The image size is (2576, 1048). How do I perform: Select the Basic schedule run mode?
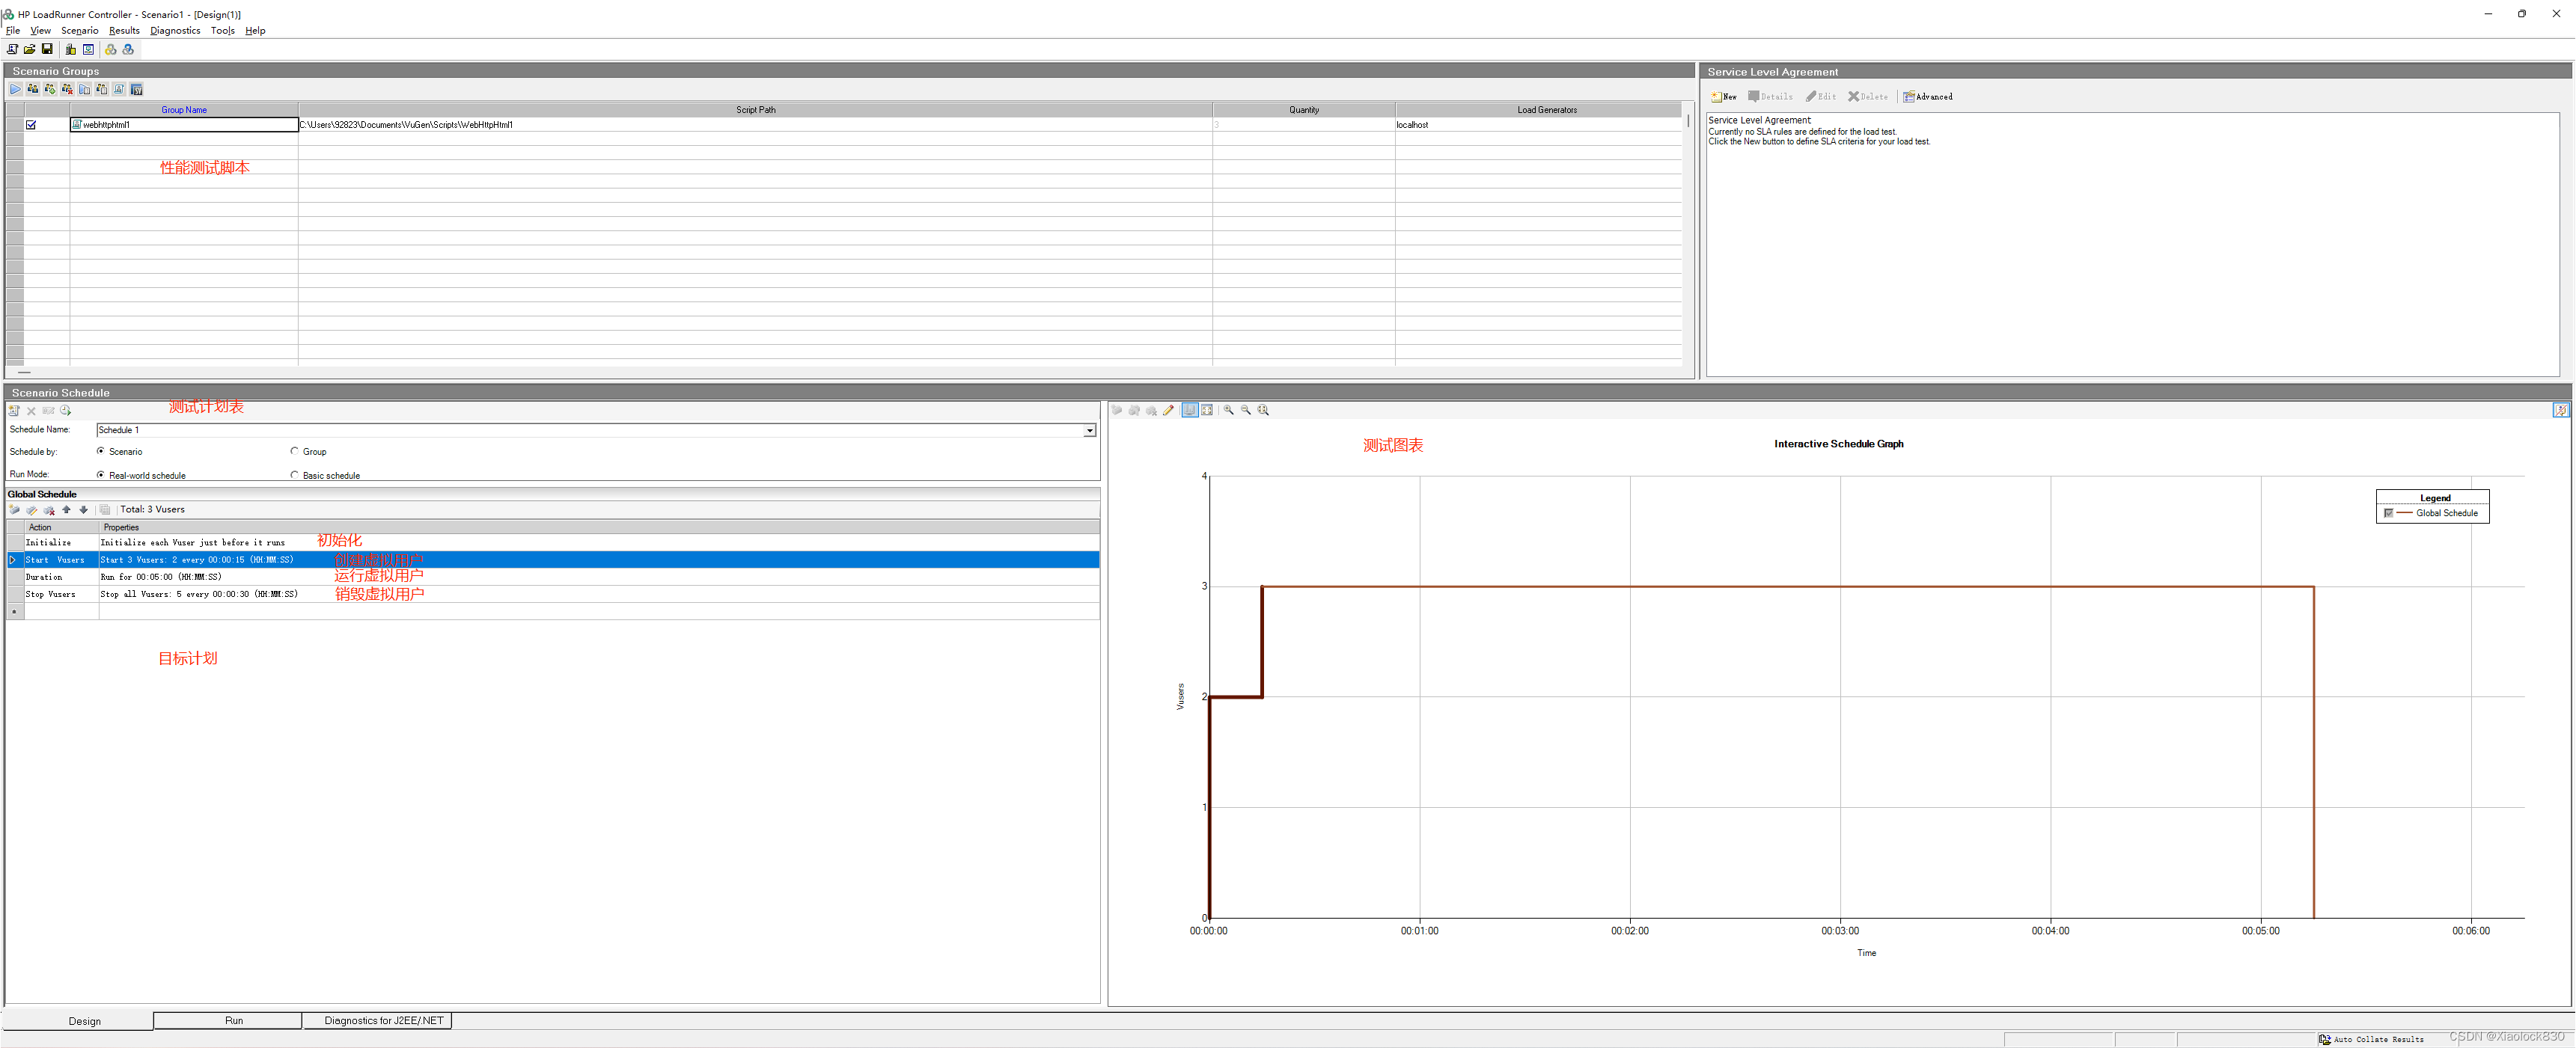[x=294, y=476]
